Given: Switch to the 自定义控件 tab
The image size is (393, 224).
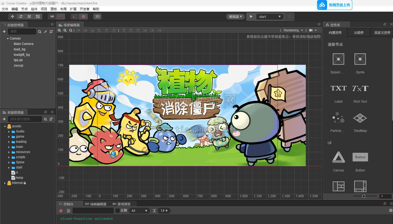Looking at the screenshot, I should 382,33.
